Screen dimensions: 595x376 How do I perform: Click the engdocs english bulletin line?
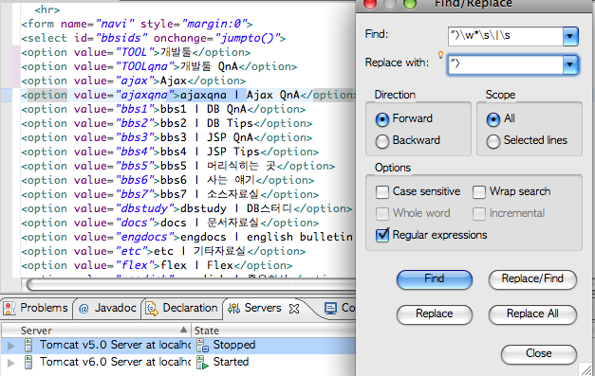[x=187, y=237]
